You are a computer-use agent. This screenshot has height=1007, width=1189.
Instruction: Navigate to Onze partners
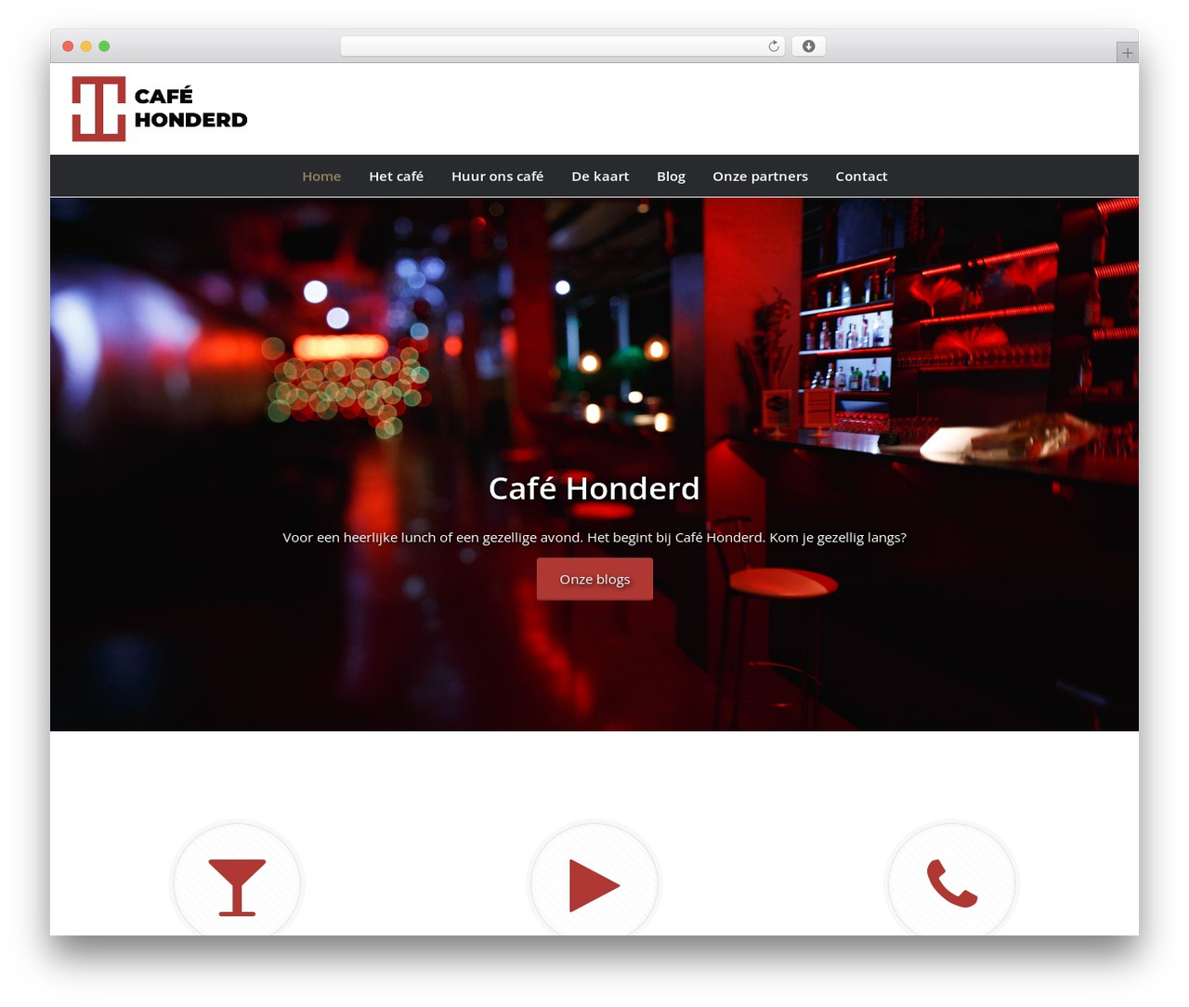click(x=760, y=177)
